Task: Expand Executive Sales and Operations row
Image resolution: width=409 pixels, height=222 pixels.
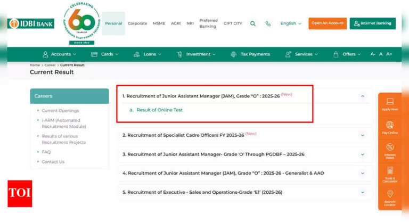Action: coord(245,192)
